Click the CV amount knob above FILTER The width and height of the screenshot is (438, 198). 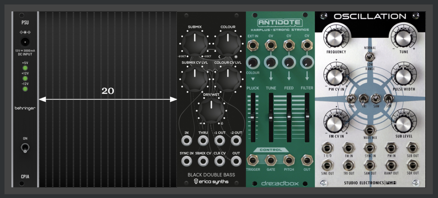click(x=307, y=62)
